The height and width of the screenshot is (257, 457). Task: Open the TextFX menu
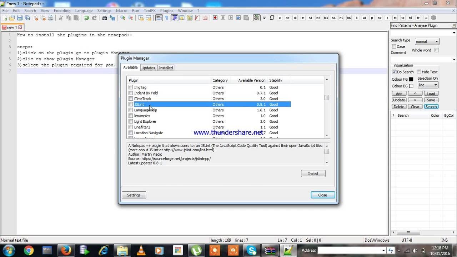point(150,11)
